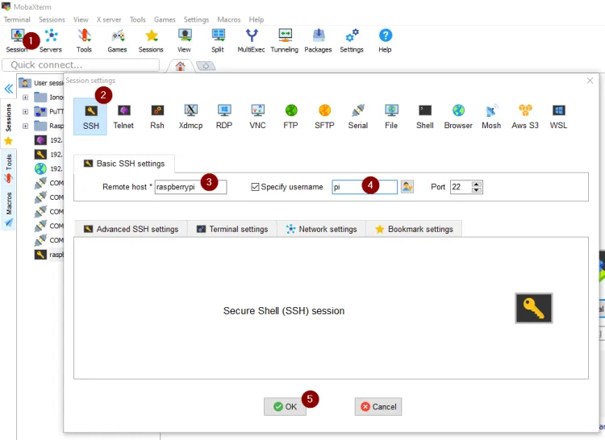Viewport: 605px width, 440px height.
Task: Click the user manager icon beside username
Action: point(407,187)
